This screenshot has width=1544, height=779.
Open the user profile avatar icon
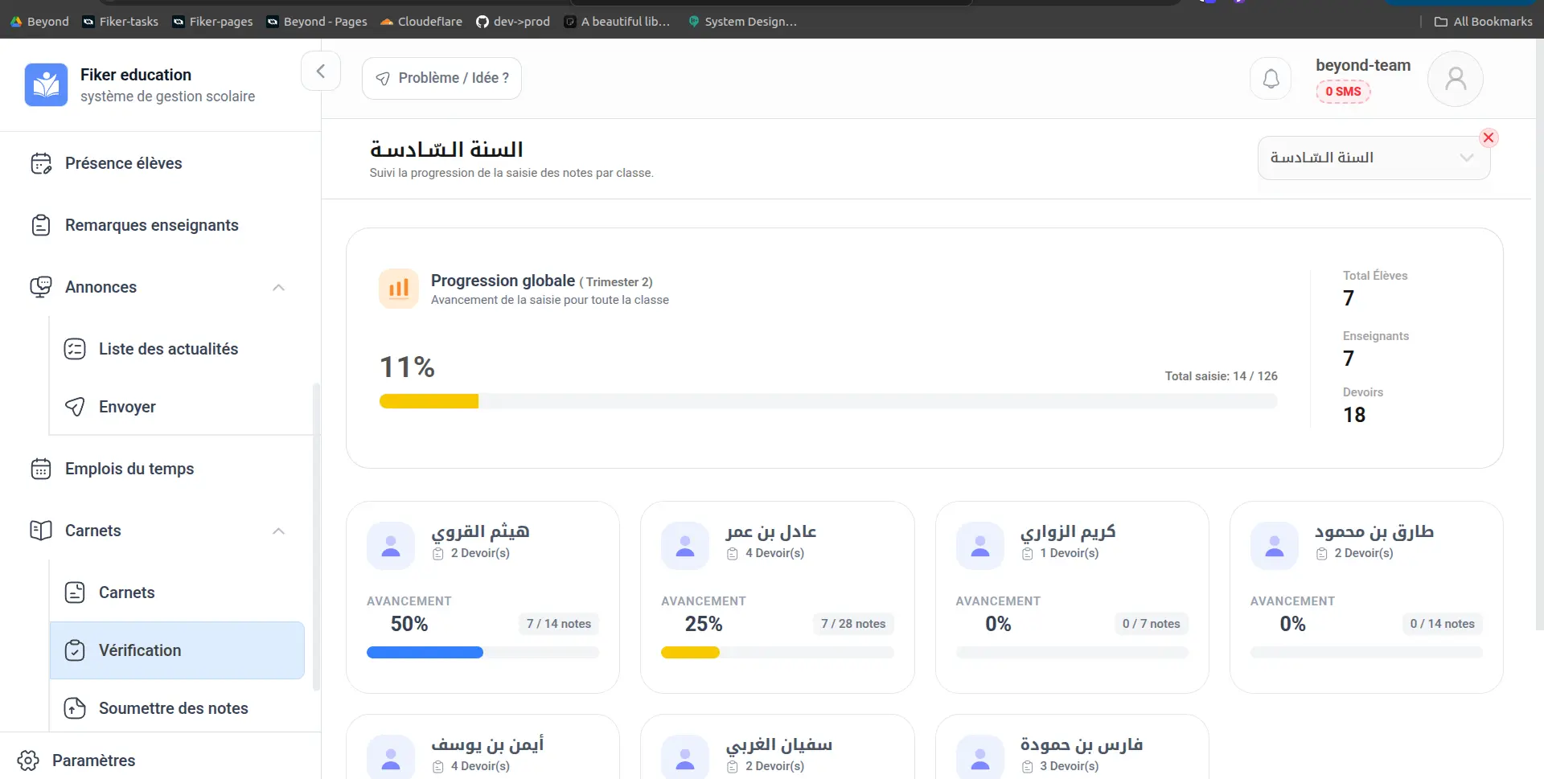[x=1455, y=79]
